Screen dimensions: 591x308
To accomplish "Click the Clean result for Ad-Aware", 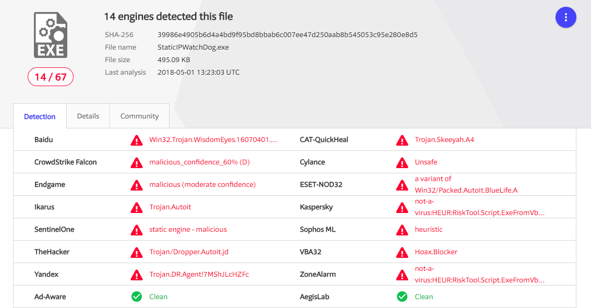I will click(158, 297).
